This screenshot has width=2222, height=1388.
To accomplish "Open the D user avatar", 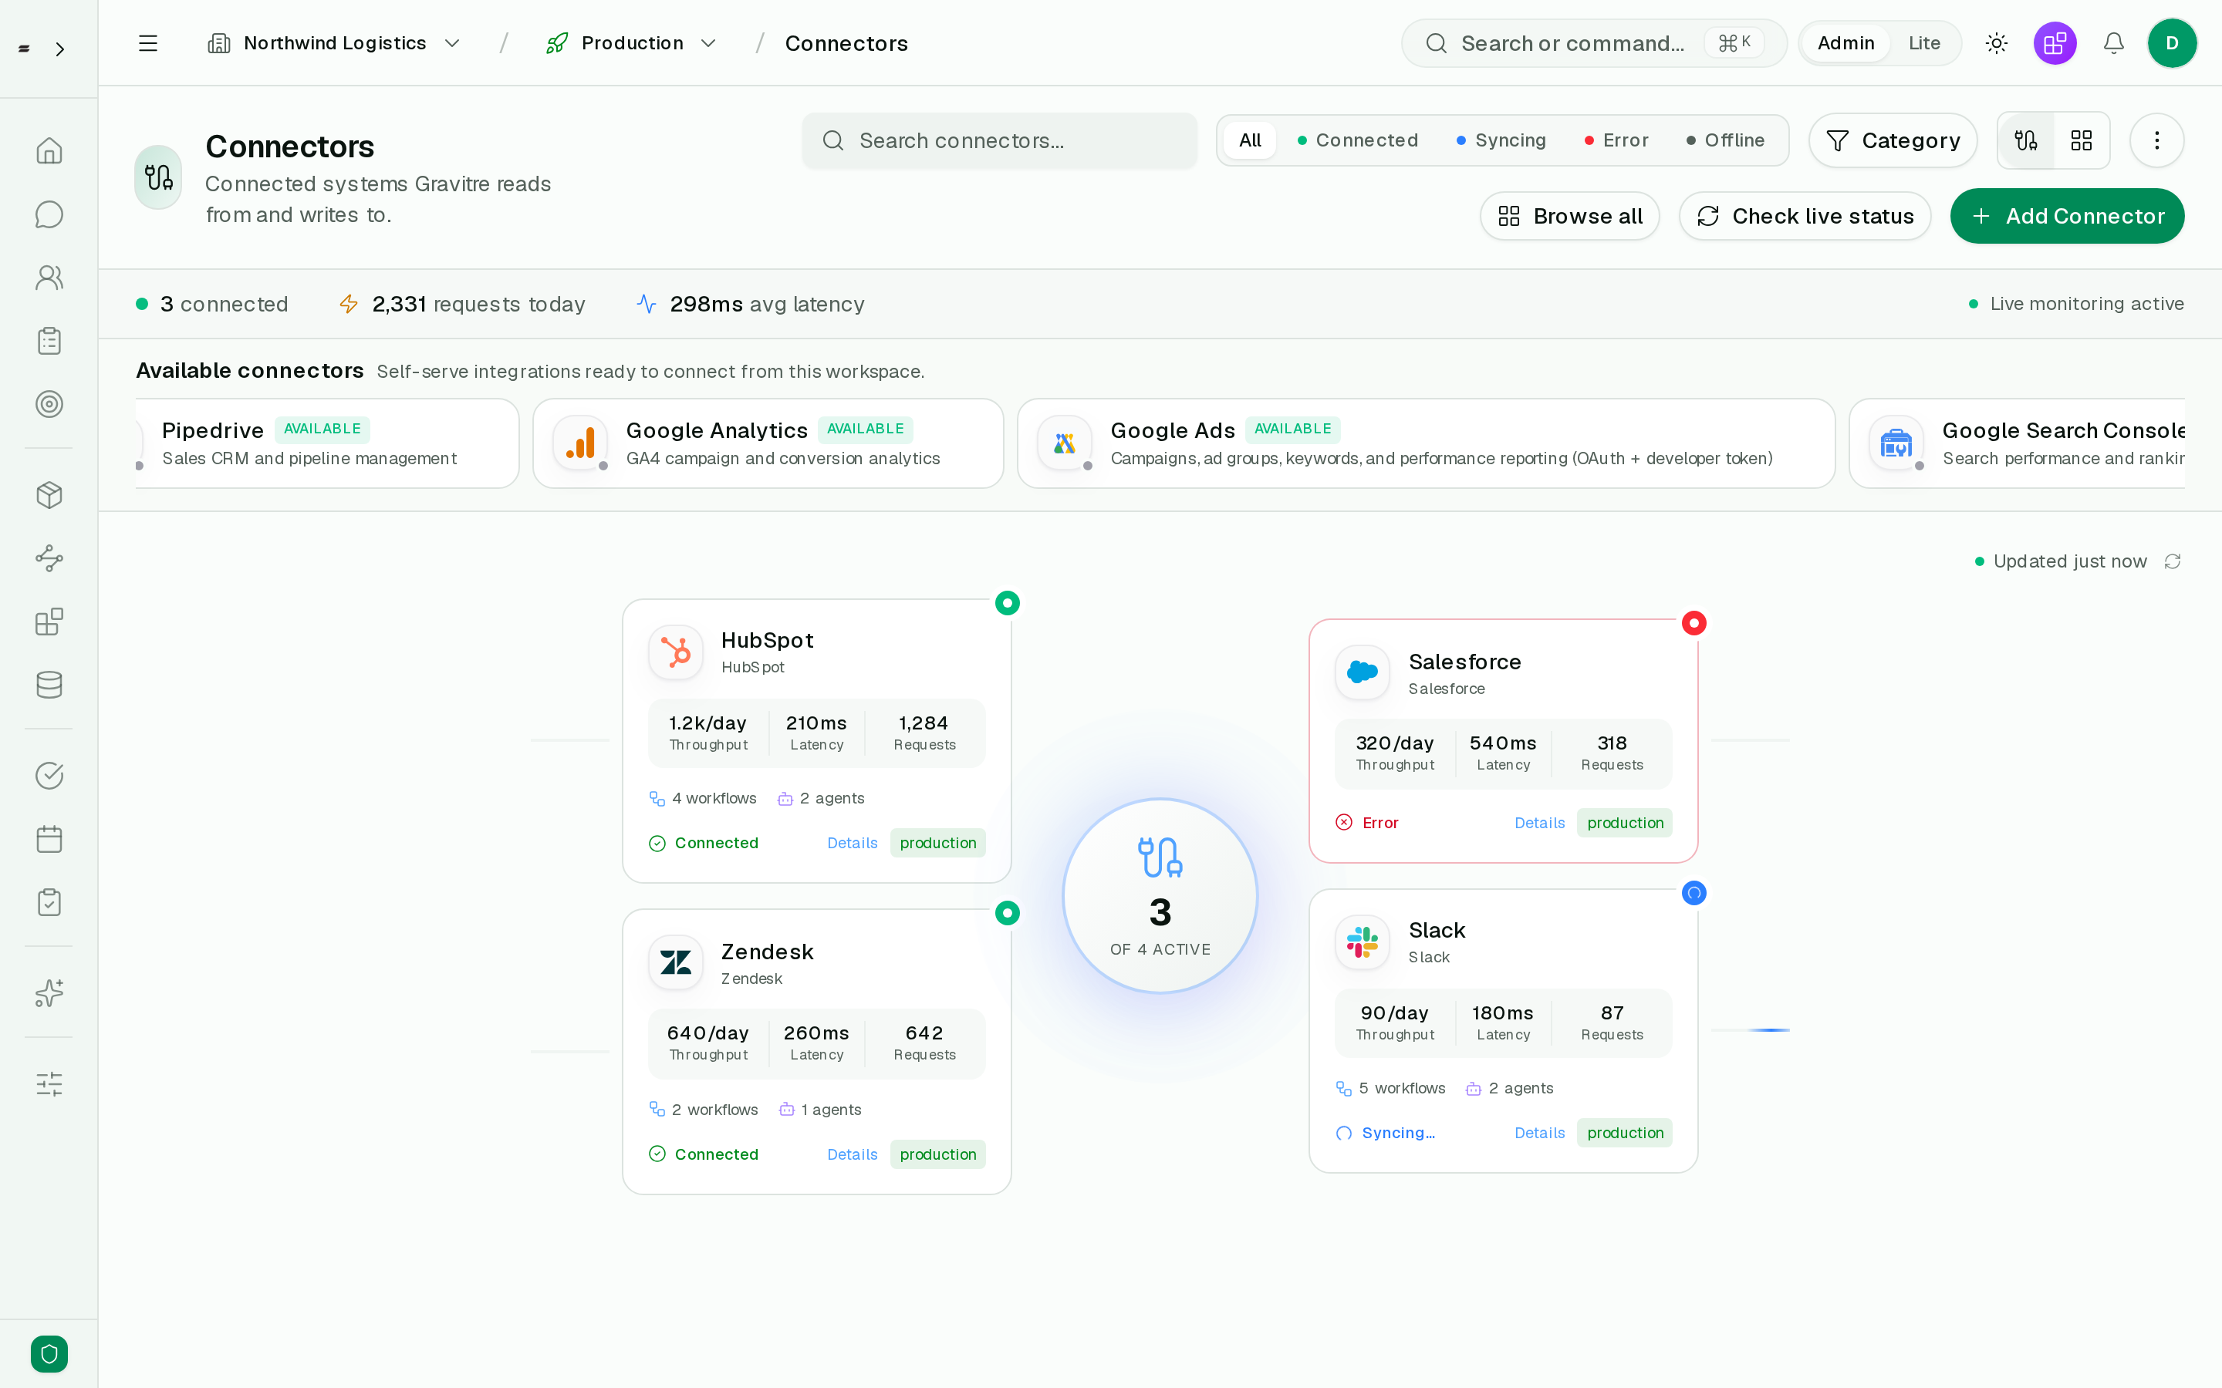I will [2172, 43].
